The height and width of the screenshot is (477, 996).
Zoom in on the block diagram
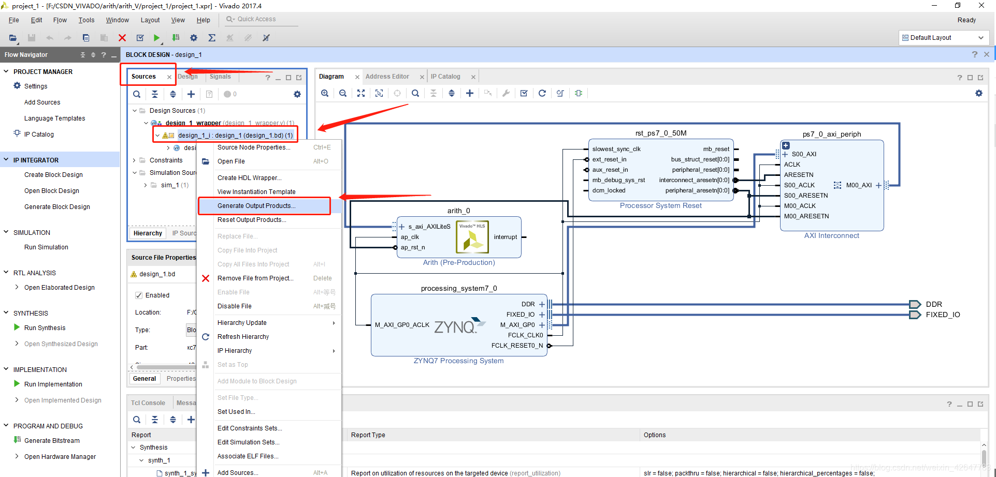325,93
